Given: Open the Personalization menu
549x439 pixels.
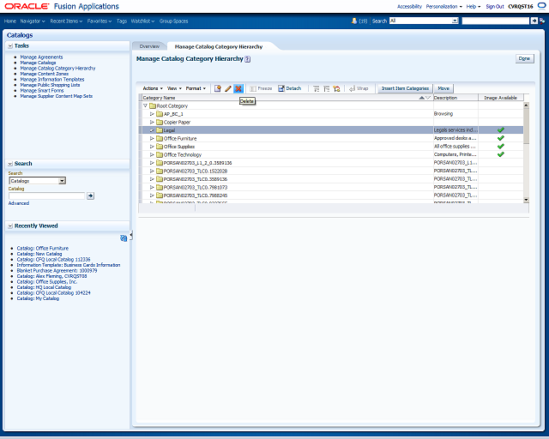Looking at the screenshot, I should tap(443, 6).
